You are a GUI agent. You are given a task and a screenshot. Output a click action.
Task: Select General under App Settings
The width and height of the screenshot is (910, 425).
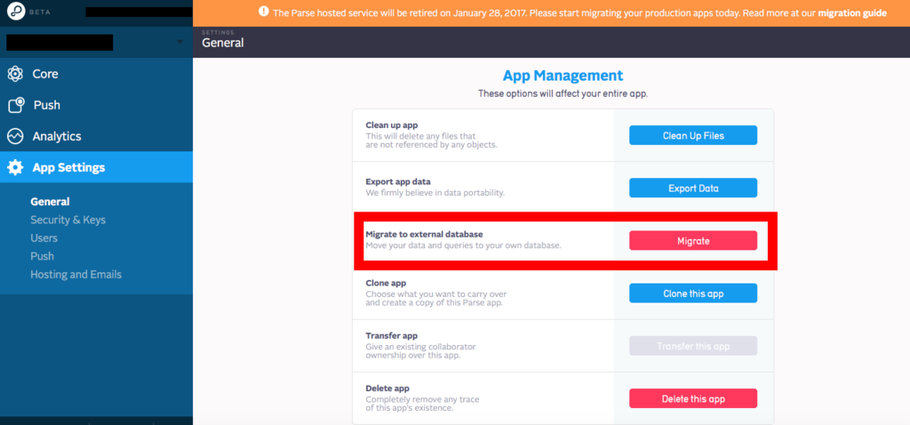(50, 202)
